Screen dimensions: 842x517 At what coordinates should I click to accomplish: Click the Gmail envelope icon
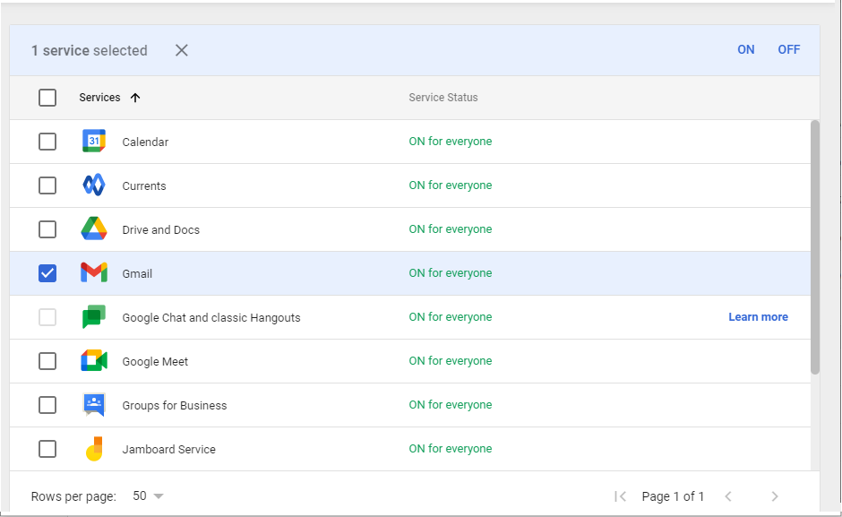94,273
